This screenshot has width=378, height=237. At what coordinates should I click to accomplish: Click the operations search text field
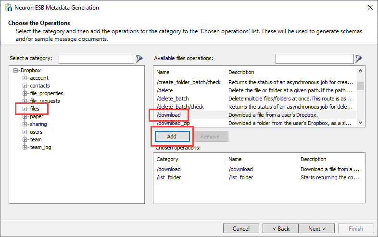pyautogui.click(x=315, y=59)
